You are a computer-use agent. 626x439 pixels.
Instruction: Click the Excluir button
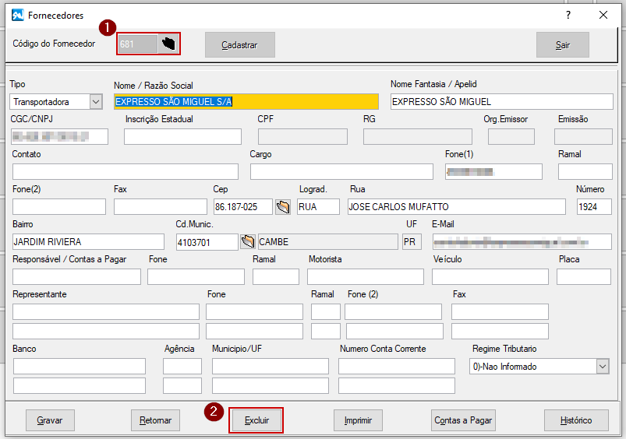[256, 420]
